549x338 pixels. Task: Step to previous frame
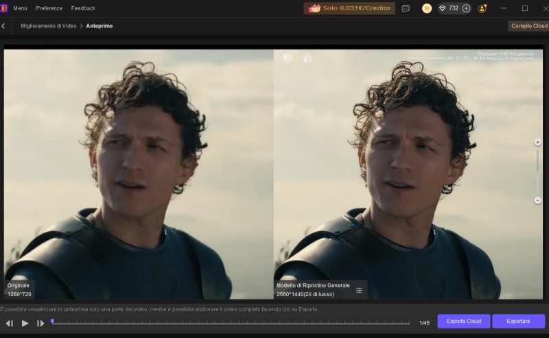(10, 324)
